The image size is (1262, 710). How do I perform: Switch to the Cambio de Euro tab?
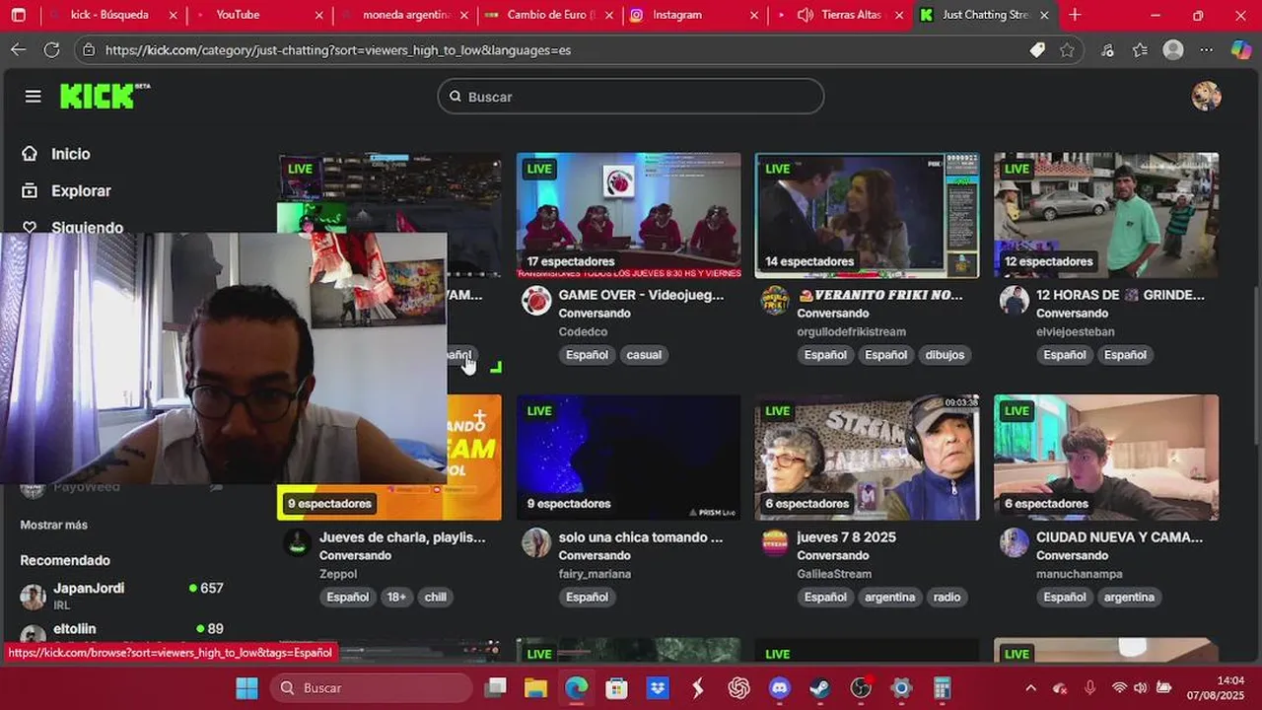coord(550,15)
